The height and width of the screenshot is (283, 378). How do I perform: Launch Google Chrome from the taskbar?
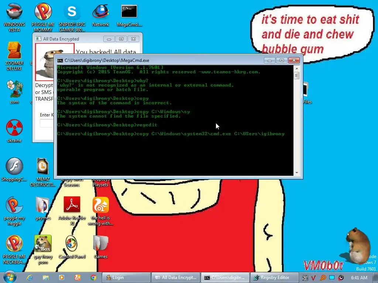point(93,277)
